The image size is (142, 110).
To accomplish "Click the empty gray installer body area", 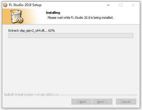I will tap(71, 64).
